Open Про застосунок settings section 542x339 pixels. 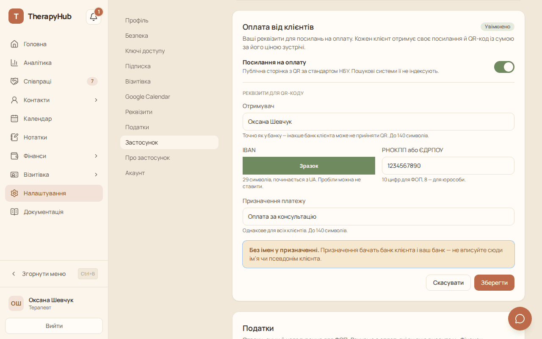[169, 158]
